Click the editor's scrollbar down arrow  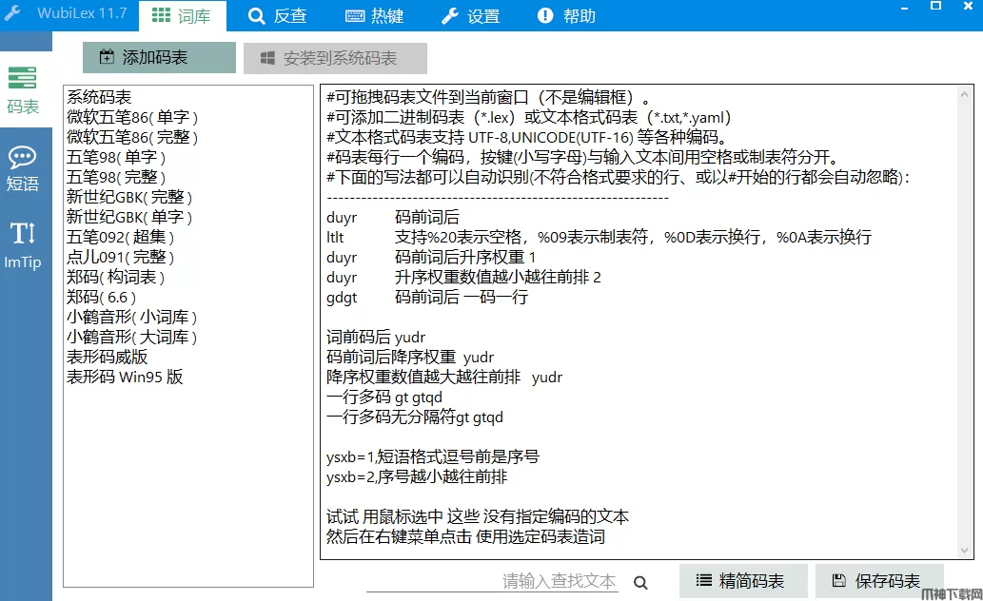click(x=966, y=551)
